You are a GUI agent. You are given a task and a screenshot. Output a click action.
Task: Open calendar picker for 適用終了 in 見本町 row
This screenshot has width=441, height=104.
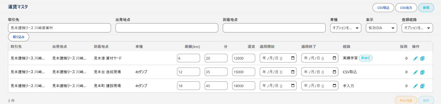click(334, 86)
